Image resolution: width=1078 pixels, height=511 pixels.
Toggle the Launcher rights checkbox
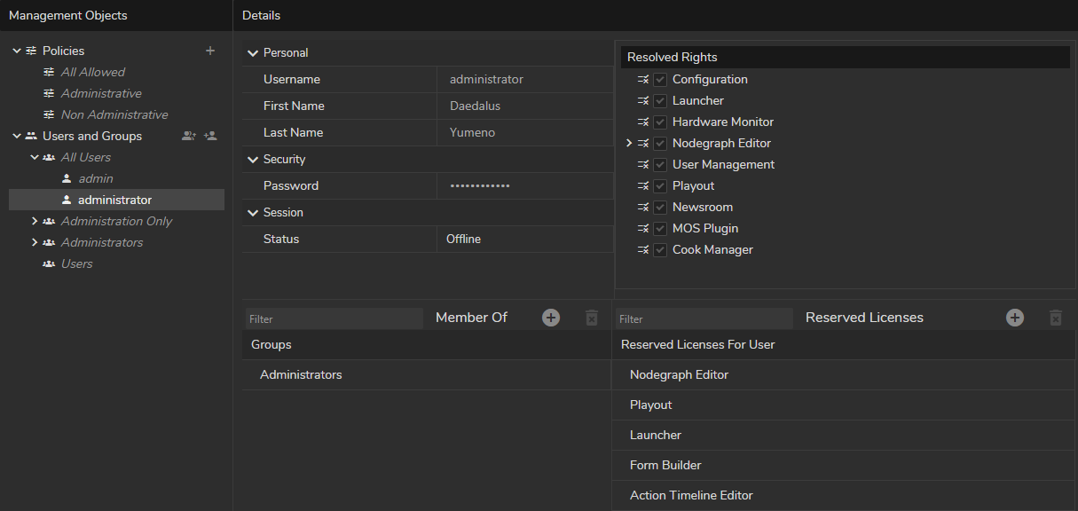click(660, 101)
